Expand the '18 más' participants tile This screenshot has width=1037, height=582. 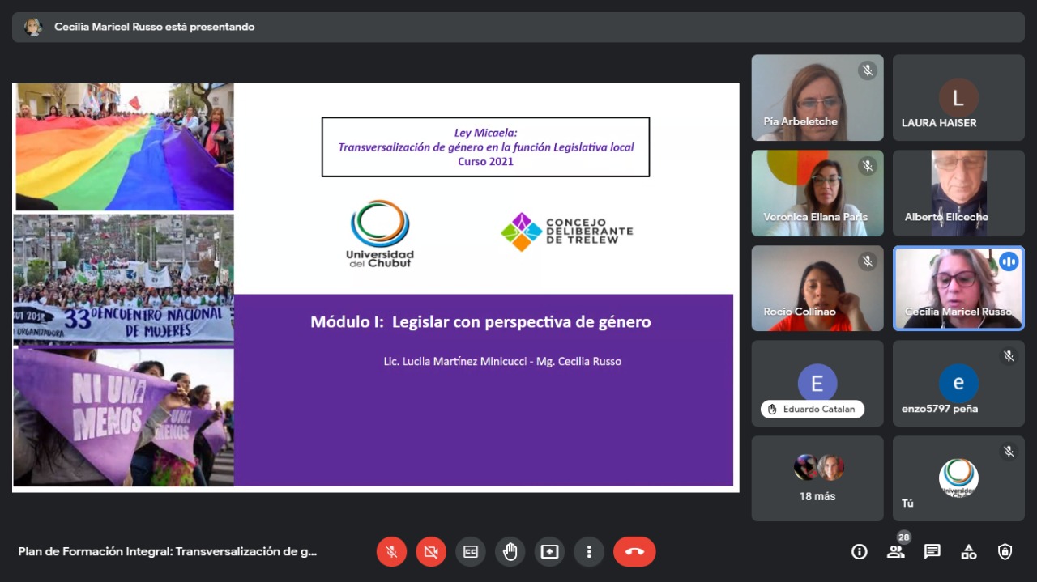(x=817, y=478)
